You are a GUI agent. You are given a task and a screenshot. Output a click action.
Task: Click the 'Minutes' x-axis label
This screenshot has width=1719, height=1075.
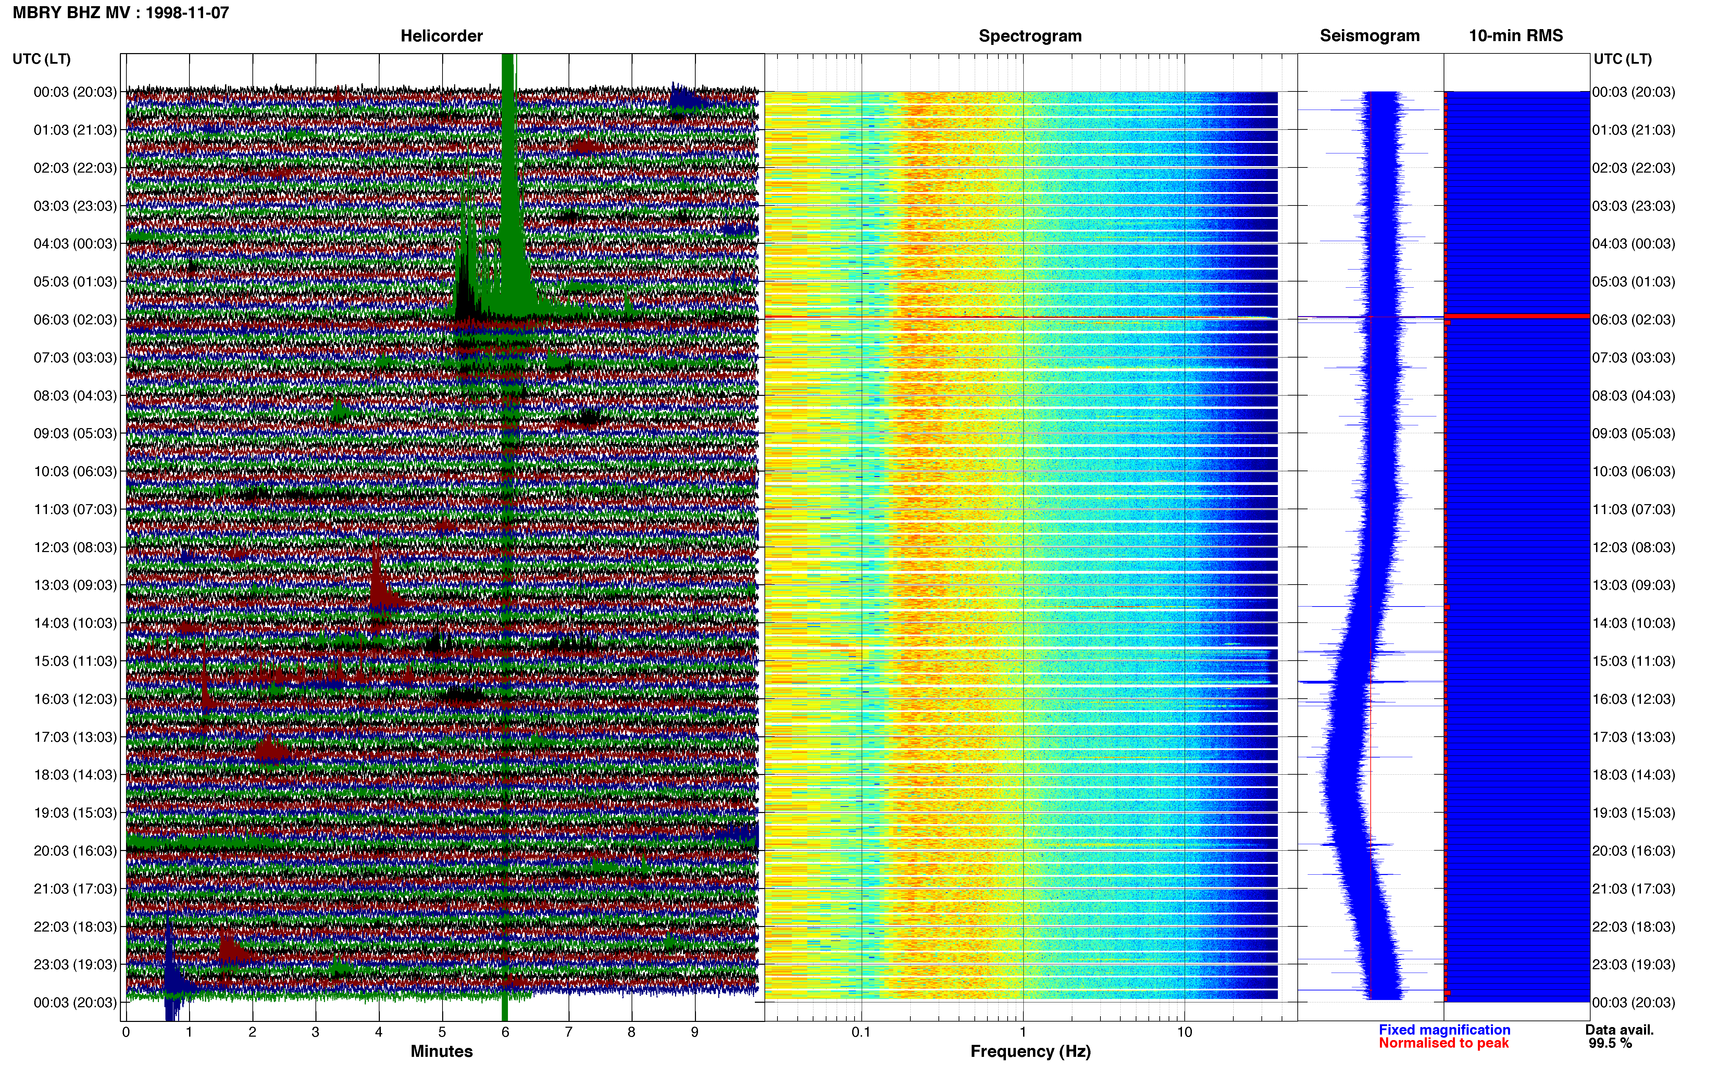[441, 1051]
